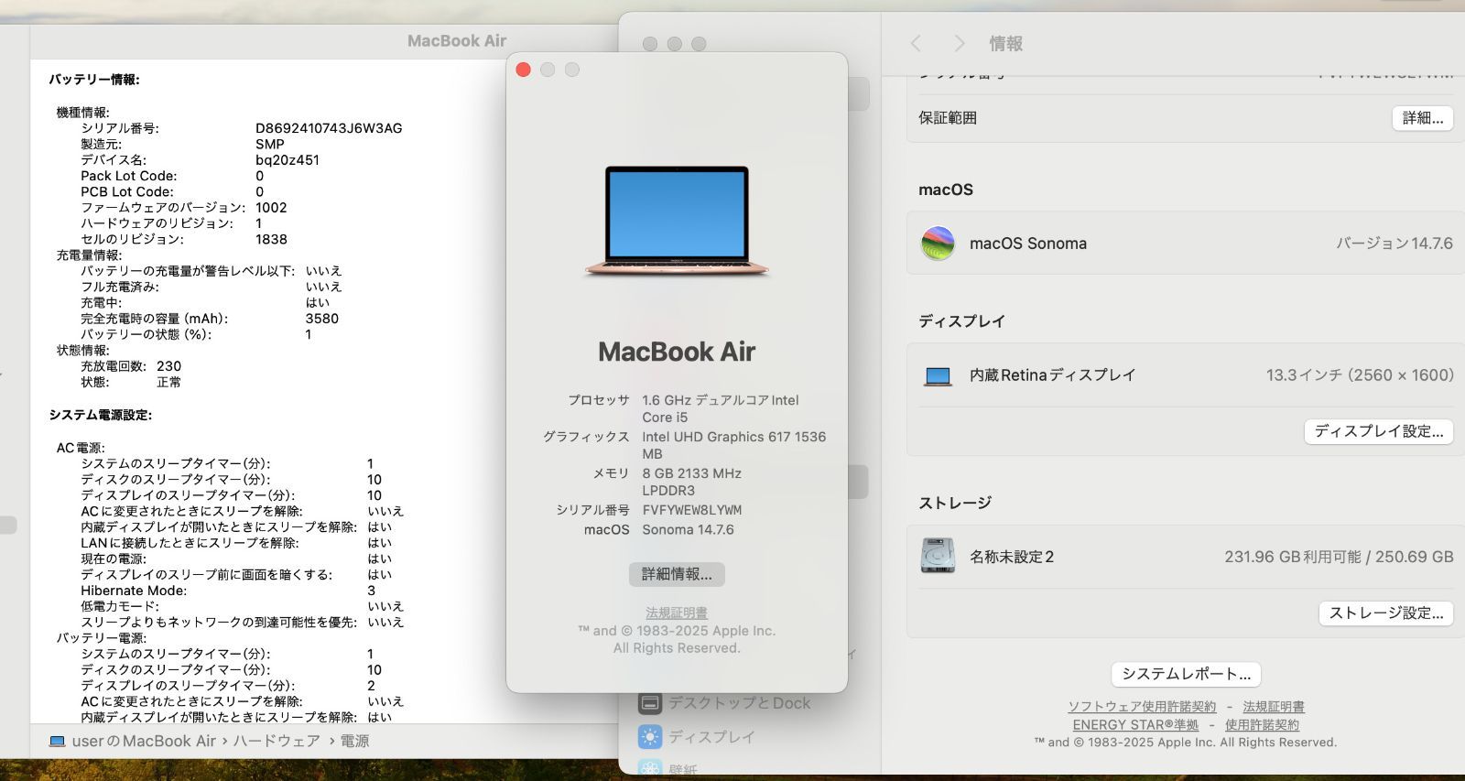Click the macOS Sonoma icon
Image resolution: width=1465 pixels, height=781 pixels.
(x=938, y=244)
